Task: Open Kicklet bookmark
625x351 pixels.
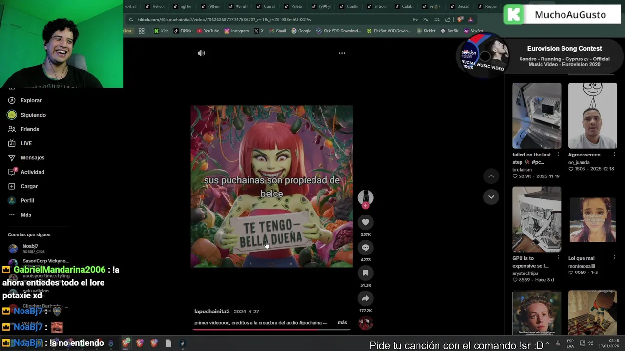Action: pyautogui.click(x=426, y=31)
